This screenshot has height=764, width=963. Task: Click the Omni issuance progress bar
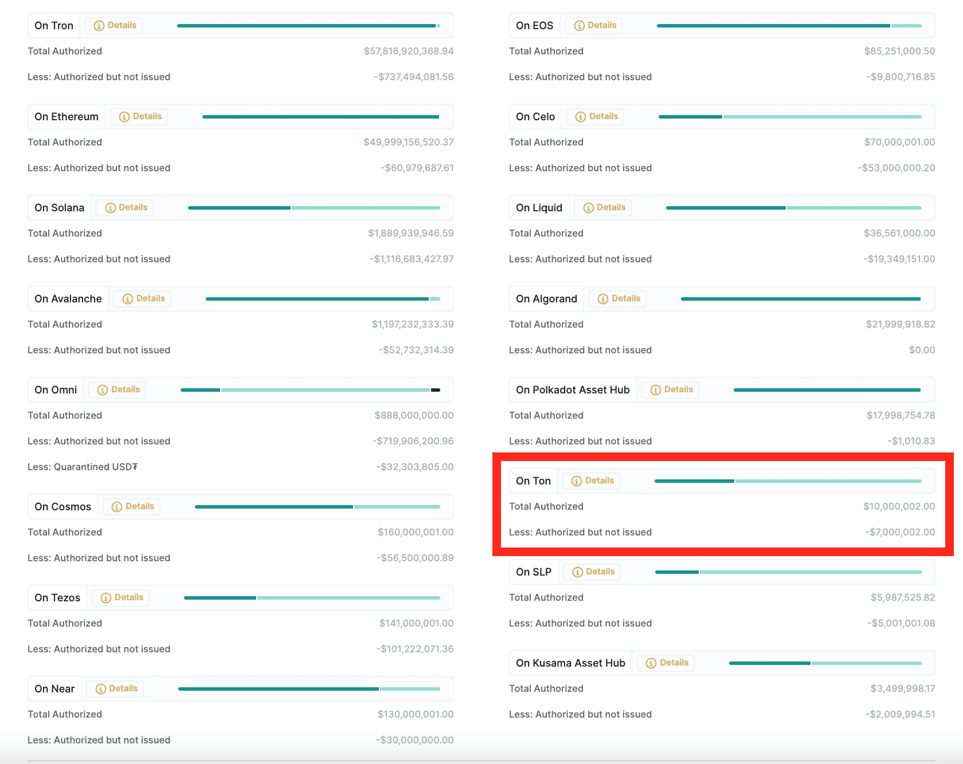pyautogui.click(x=310, y=390)
